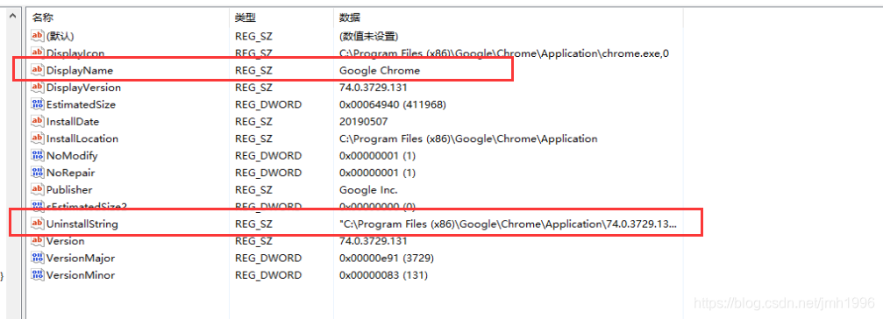883x319 pixels.
Task: Select the UninstallString value name
Action: click(82, 224)
